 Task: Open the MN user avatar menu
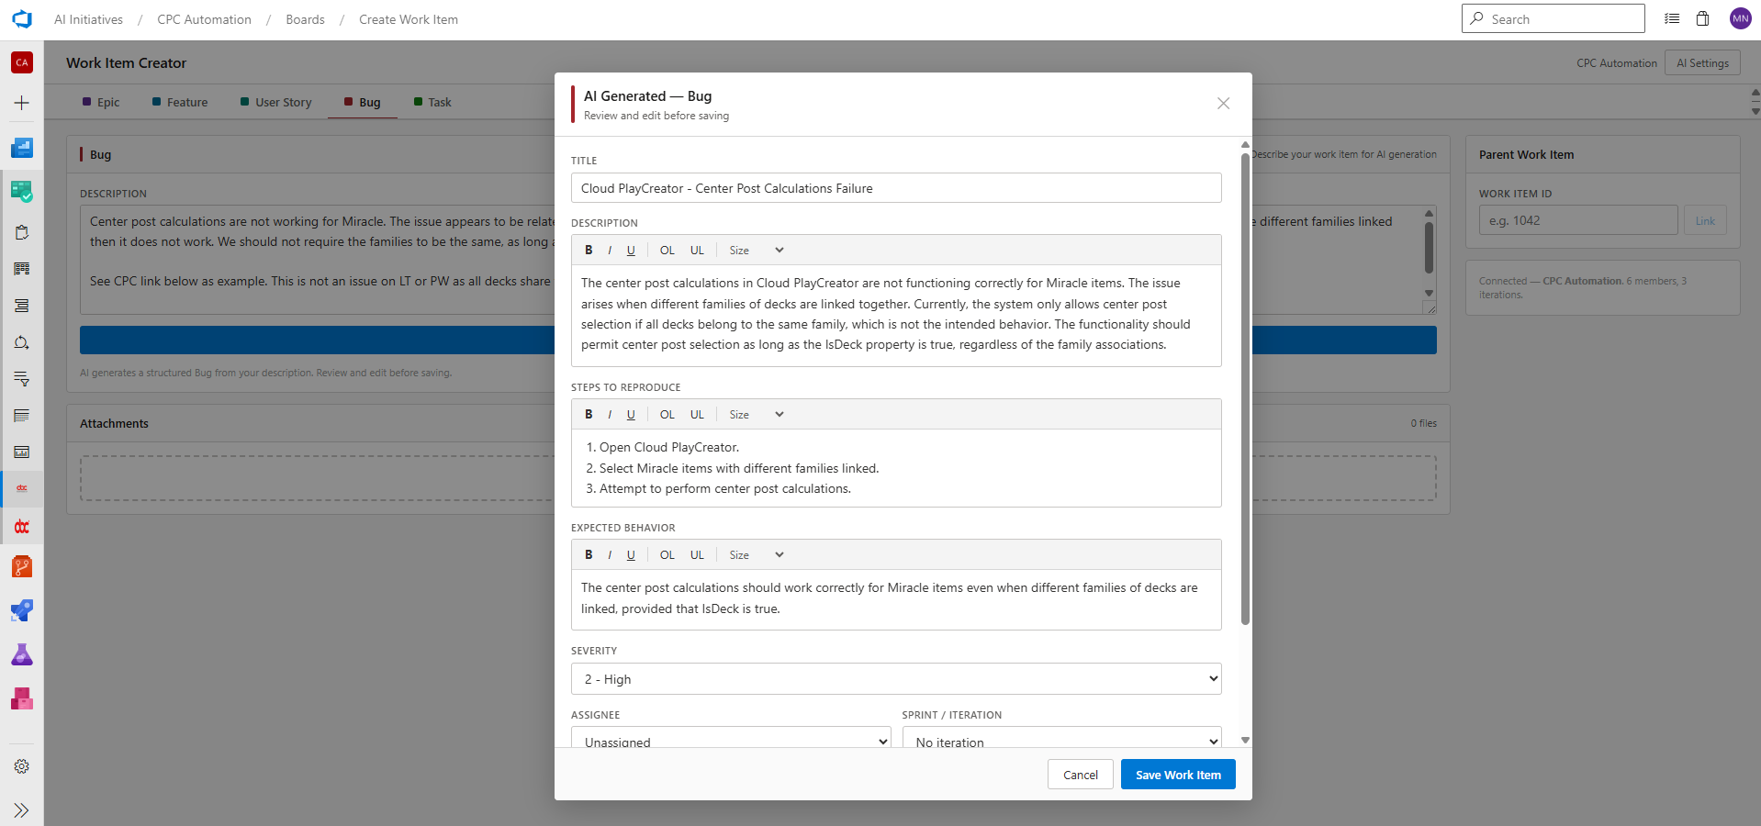[x=1740, y=18]
